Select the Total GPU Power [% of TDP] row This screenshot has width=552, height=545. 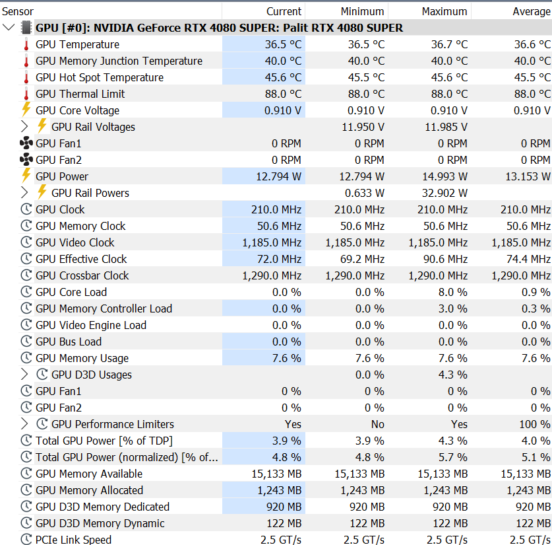click(285, 441)
